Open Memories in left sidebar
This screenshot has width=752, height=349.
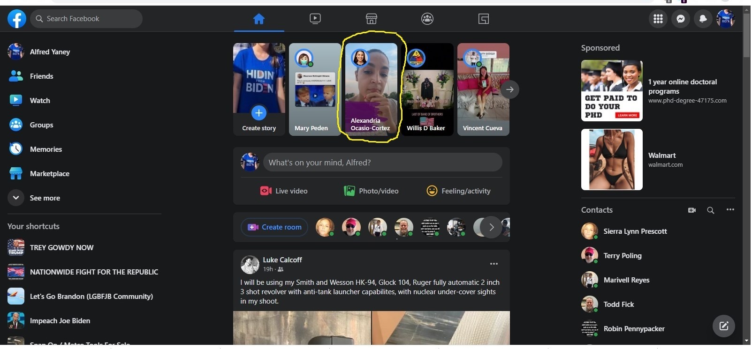click(46, 149)
